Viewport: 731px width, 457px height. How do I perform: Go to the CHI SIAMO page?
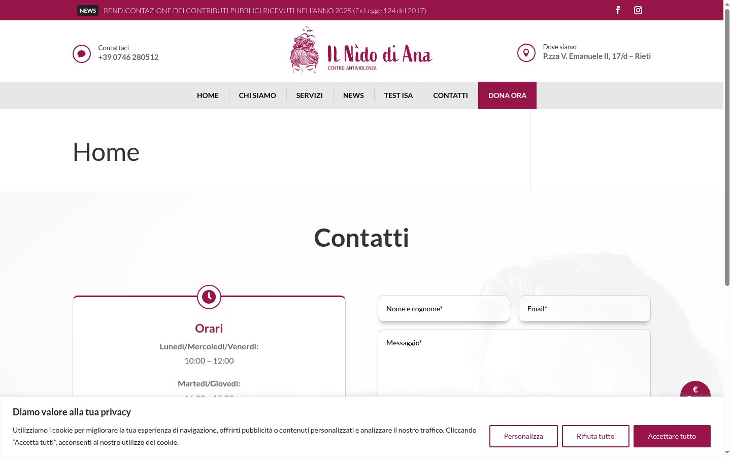click(x=257, y=95)
